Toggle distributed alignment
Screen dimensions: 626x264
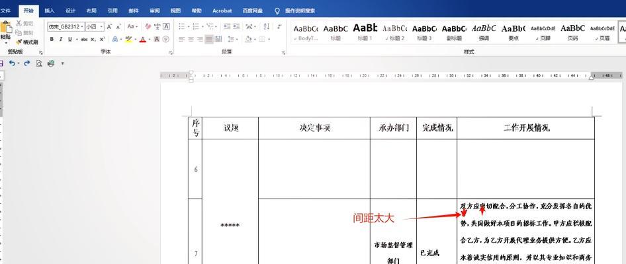pyautogui.click(x=218, y=40)
